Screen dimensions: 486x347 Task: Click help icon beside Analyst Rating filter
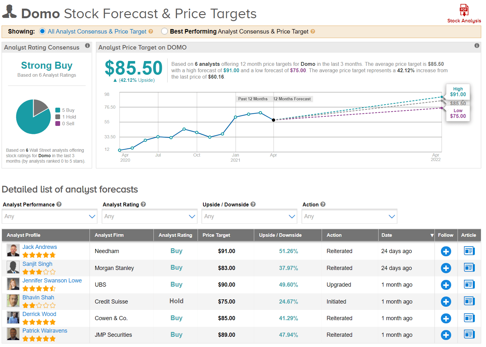[143, 204]
